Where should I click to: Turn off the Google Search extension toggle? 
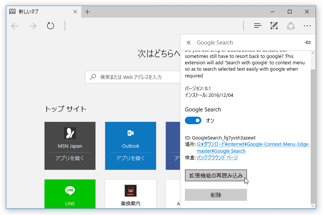[193, 120]
